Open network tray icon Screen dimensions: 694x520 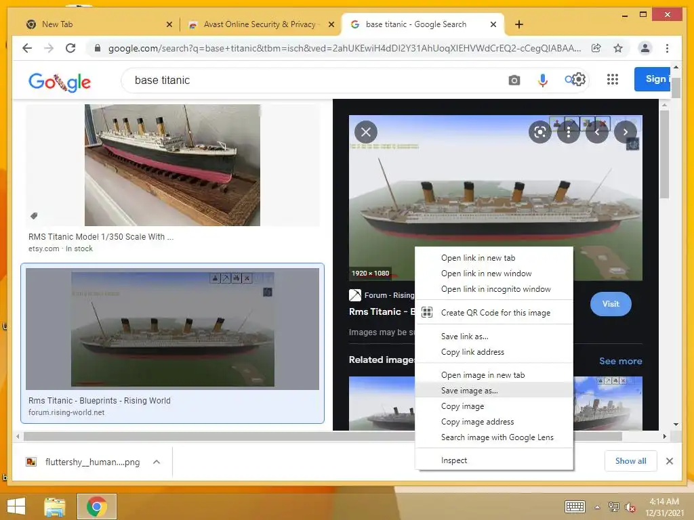coord(613,507)
